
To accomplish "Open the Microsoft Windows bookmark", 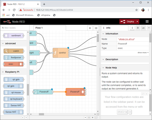I will 23,15.
